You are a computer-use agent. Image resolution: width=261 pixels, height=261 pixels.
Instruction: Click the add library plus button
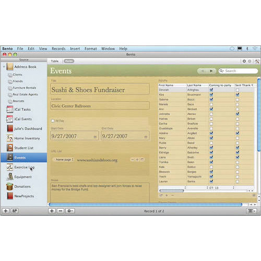[x=6, y=211]
